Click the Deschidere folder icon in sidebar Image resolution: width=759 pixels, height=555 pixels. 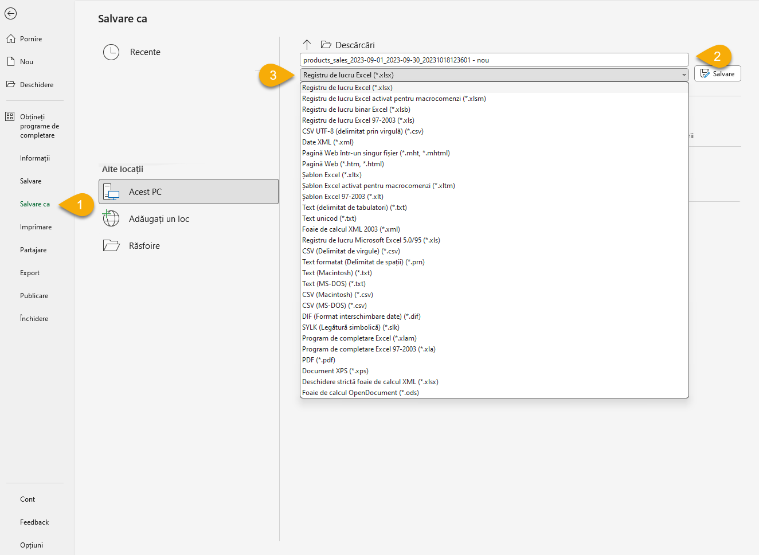(10, 84)
